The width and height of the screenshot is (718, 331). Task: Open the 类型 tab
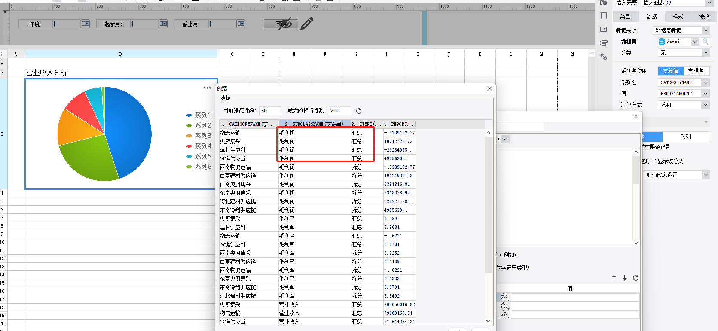tap(626, 16)
